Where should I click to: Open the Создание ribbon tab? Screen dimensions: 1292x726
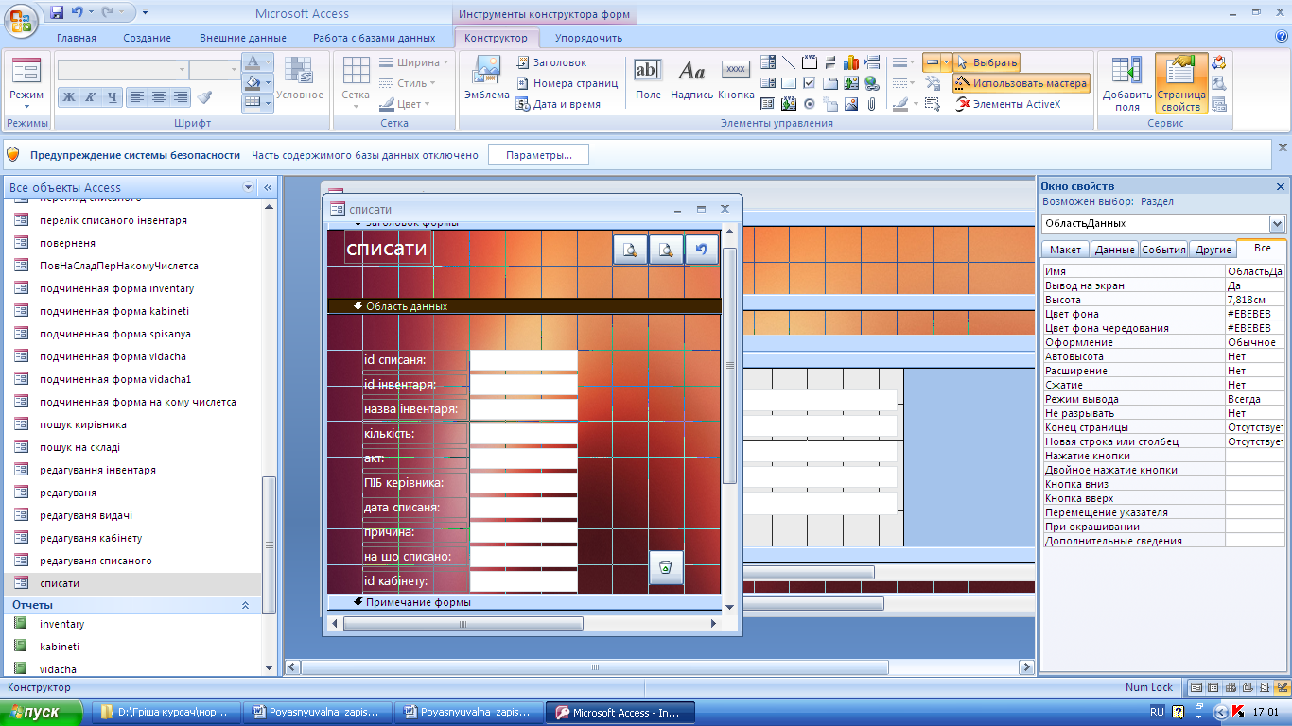tap(147, 38)
